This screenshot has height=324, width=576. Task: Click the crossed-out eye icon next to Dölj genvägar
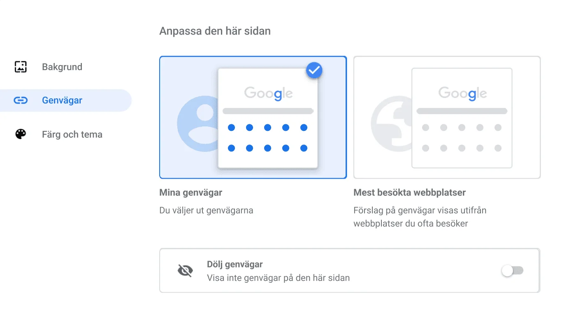click(185, 270)
